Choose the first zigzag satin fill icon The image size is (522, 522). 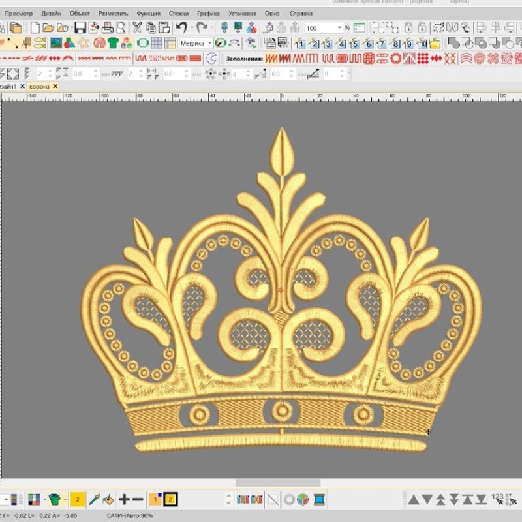tap(271, 59)
